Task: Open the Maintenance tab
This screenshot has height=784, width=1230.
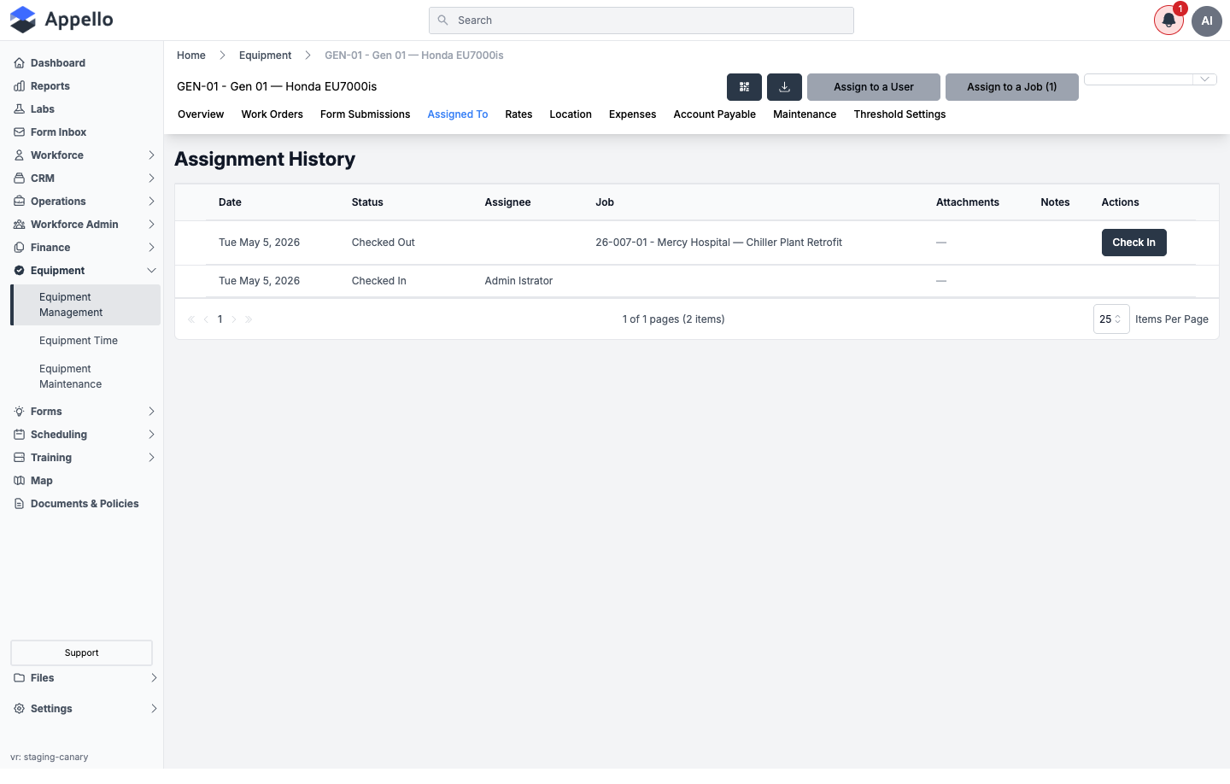Action: (805, 114)
